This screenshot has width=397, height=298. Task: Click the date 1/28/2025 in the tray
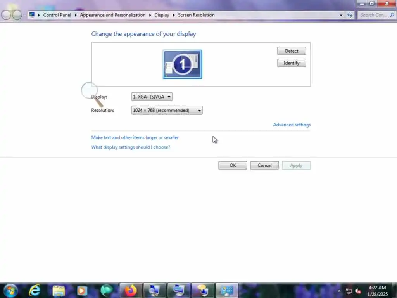pos(378,294)
